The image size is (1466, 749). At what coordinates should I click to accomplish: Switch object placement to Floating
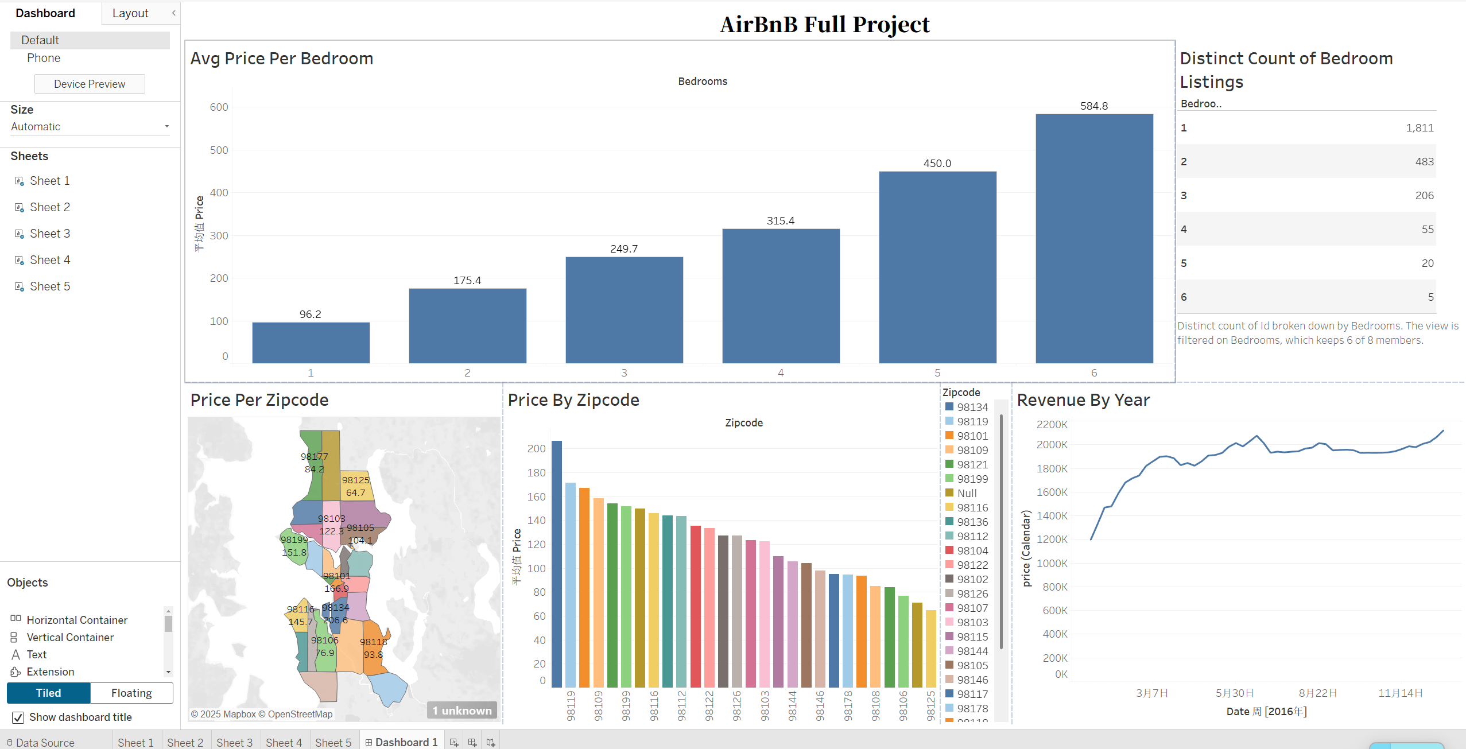pos(131,693)
